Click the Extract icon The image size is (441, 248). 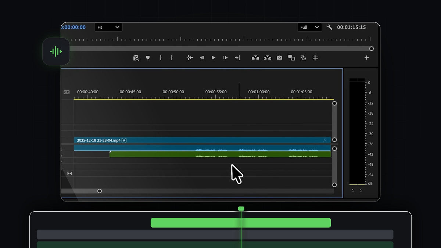268,58
